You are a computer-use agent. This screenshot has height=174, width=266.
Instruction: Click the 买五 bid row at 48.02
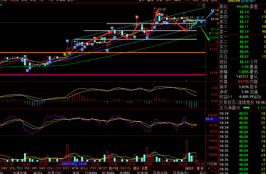pyautogui.click(x=242, y=56)
